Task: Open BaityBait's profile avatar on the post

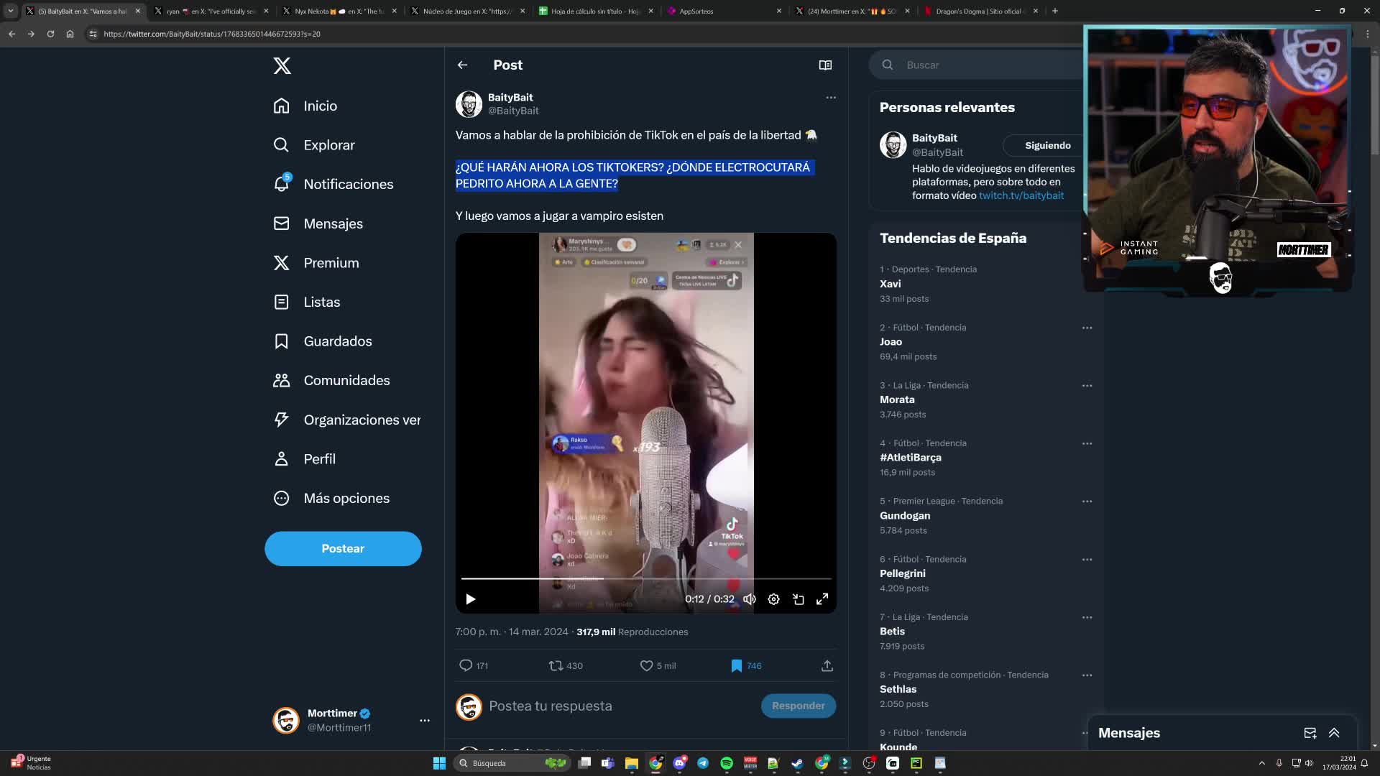Action: (x=469, y=104)
